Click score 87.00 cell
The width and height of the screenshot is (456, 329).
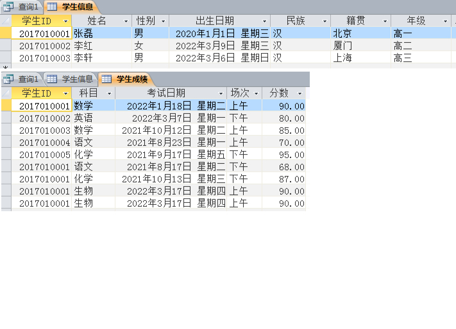point(284,179)
